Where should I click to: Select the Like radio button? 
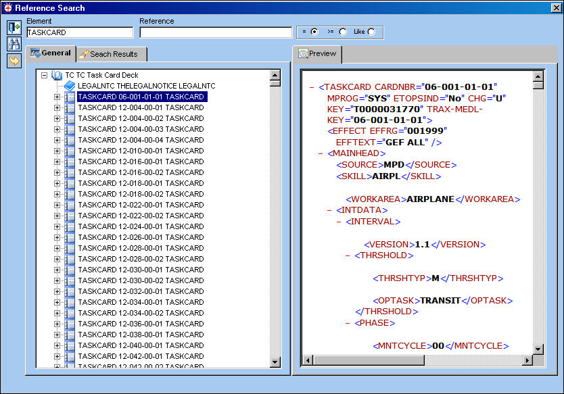click(x=371, y=32)
